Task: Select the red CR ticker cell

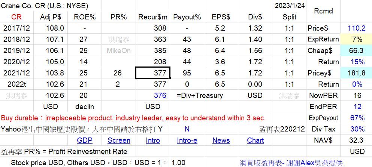Action: tap(16, 17)
